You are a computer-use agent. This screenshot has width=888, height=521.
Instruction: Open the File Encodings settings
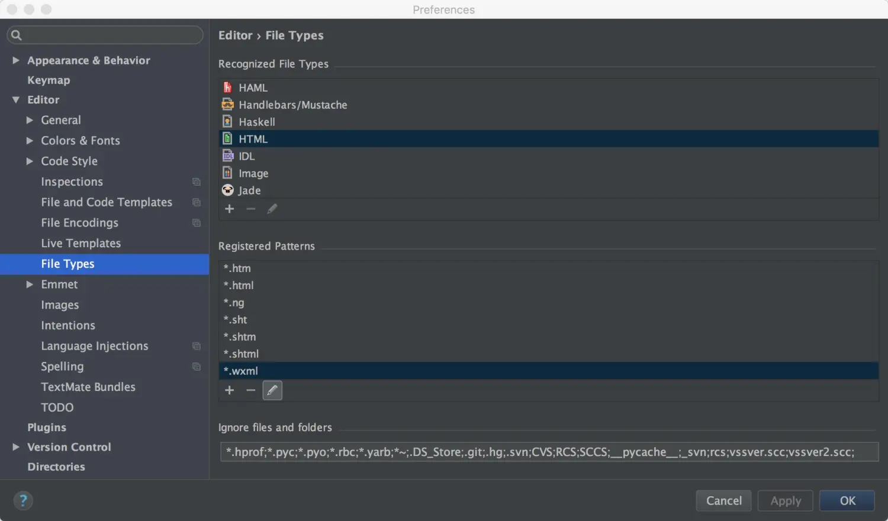point(79,223)
